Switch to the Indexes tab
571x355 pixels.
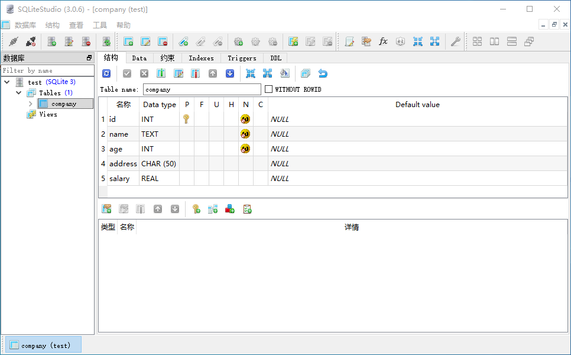202,59
